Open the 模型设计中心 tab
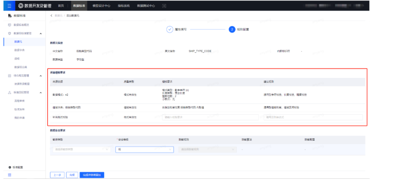393x181 pixels. pyautogui.click(x=101, y=6)
